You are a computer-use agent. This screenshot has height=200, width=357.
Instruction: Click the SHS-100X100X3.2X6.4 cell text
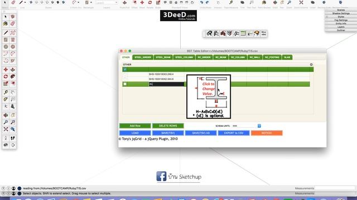[161, 74]
